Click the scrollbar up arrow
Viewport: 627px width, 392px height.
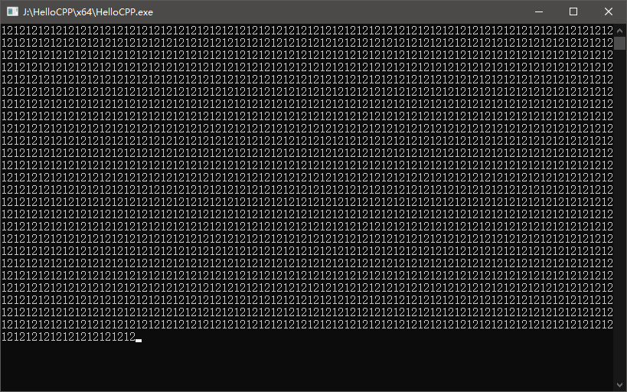619,31
